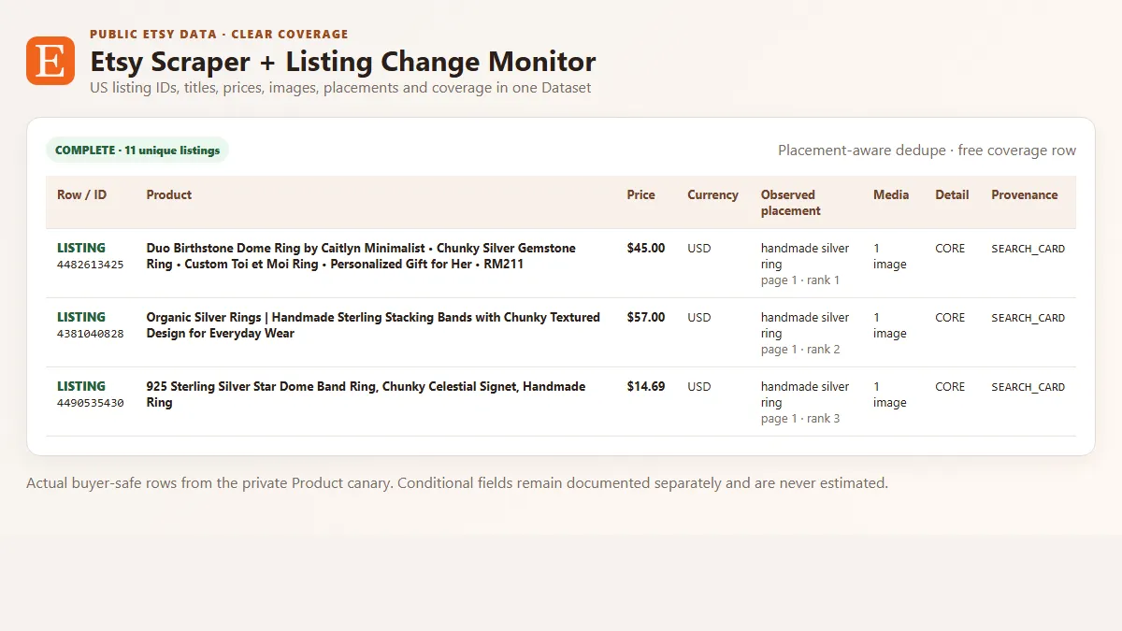This screenshot has height=631, width=1122.
Task: Click the 1 image media cell in $14.69 row
Action: click(x=890, y=394)
